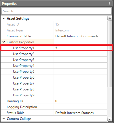Select the UserProperty7 row label
The image size is (114, 123).
pyautogui.click(x=24, y=83)
